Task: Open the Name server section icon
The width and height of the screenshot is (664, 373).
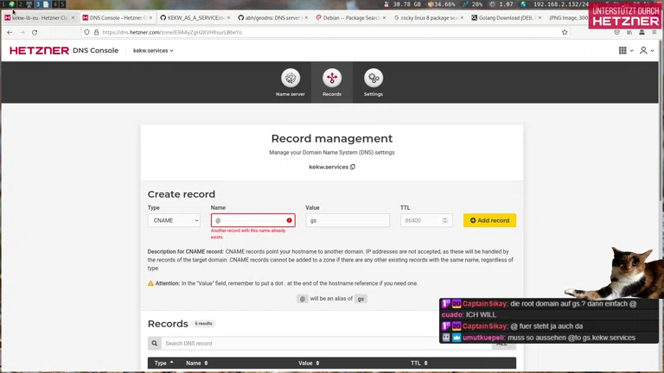Action: click(x=290, y=78)
